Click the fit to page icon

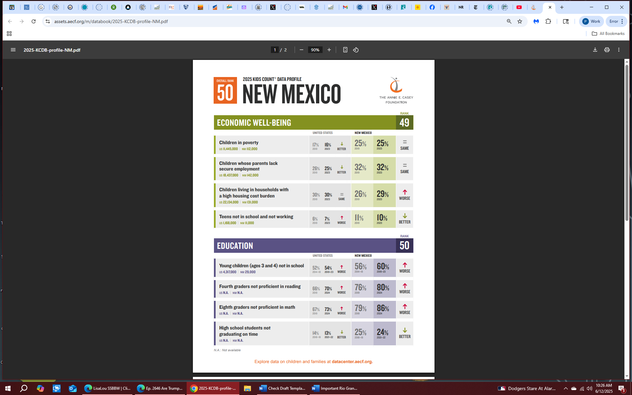coord(345,50)
